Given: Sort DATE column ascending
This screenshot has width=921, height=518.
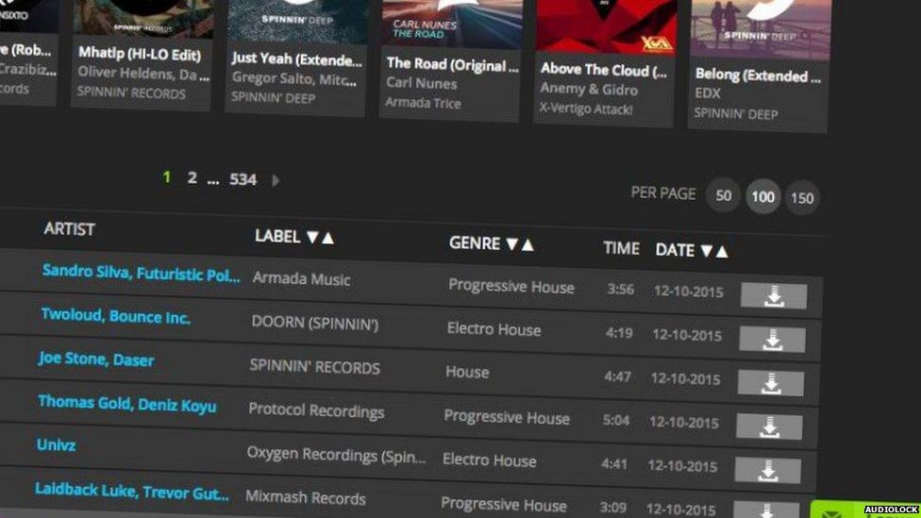Looking at the screenshot, I should click(722, 251).
